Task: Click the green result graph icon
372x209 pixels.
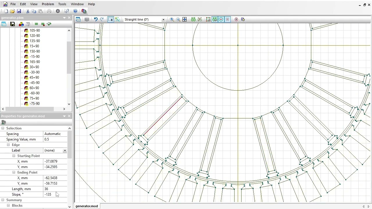Action: (49, 24)
